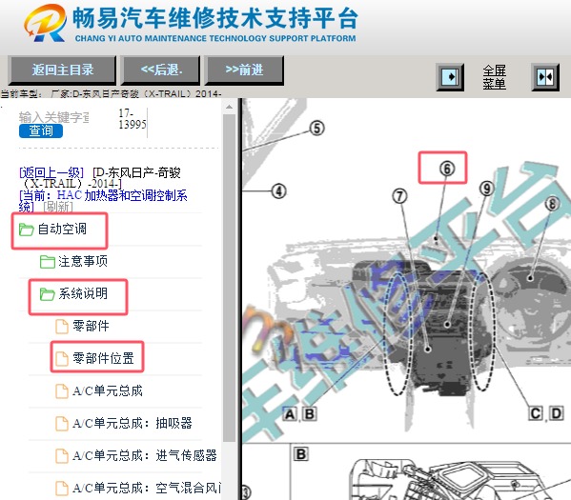Click the boxed letter D label
The height and width of the screenshot is (500, 571).
(556, 413)
